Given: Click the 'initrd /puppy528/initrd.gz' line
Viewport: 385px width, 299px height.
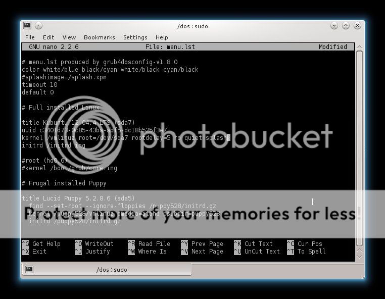Looking at the screenshot, I should [x=75, y=221].
